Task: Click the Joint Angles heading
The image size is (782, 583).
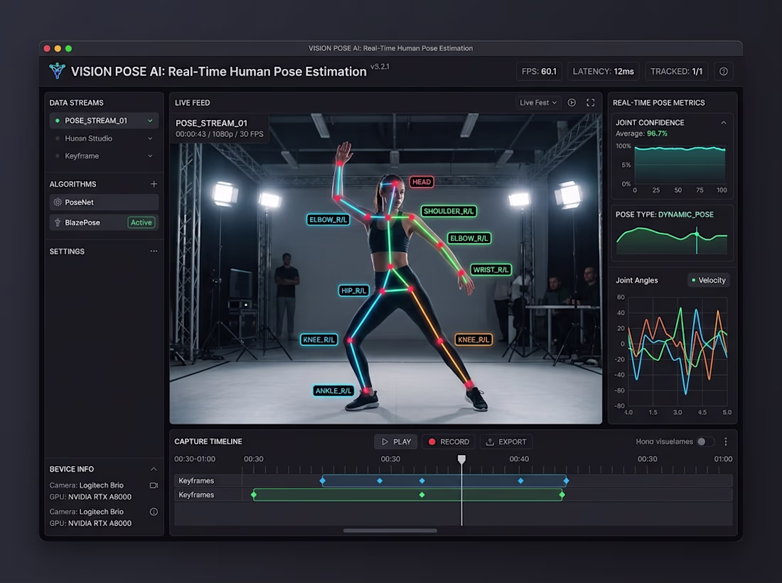Action: [x=636, y=280]
